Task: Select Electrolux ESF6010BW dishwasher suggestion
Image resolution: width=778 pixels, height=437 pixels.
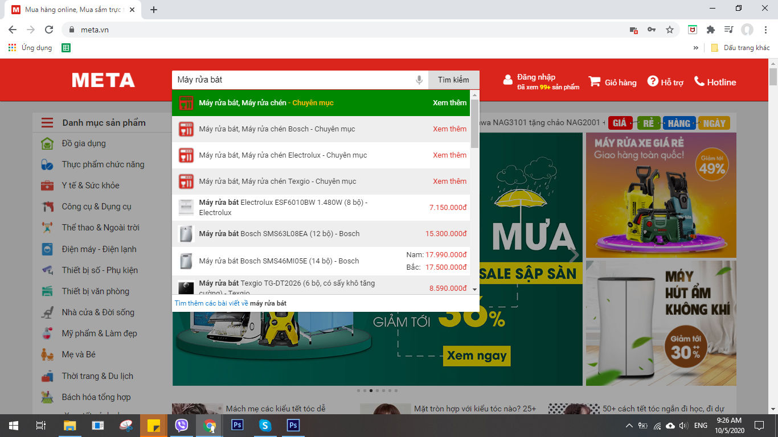Action: pyautogui.click(x=321, y=208)
